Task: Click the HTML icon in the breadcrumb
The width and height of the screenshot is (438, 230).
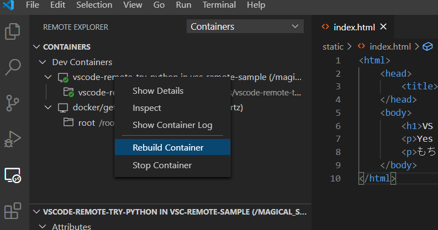Action: [361, 46]
